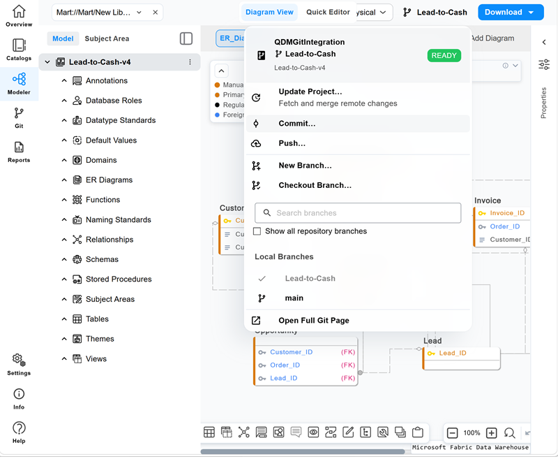Open the Git sidebar icon
The image size is (558, 459).
[19, 113]
